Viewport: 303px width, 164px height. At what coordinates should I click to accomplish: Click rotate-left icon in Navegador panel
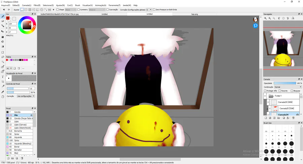tap(279, 18)
